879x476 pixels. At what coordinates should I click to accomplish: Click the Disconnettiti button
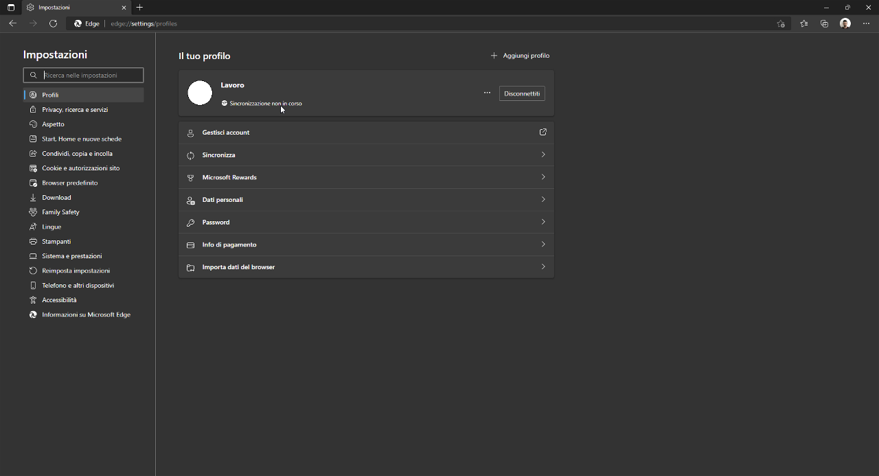point(522,93)
